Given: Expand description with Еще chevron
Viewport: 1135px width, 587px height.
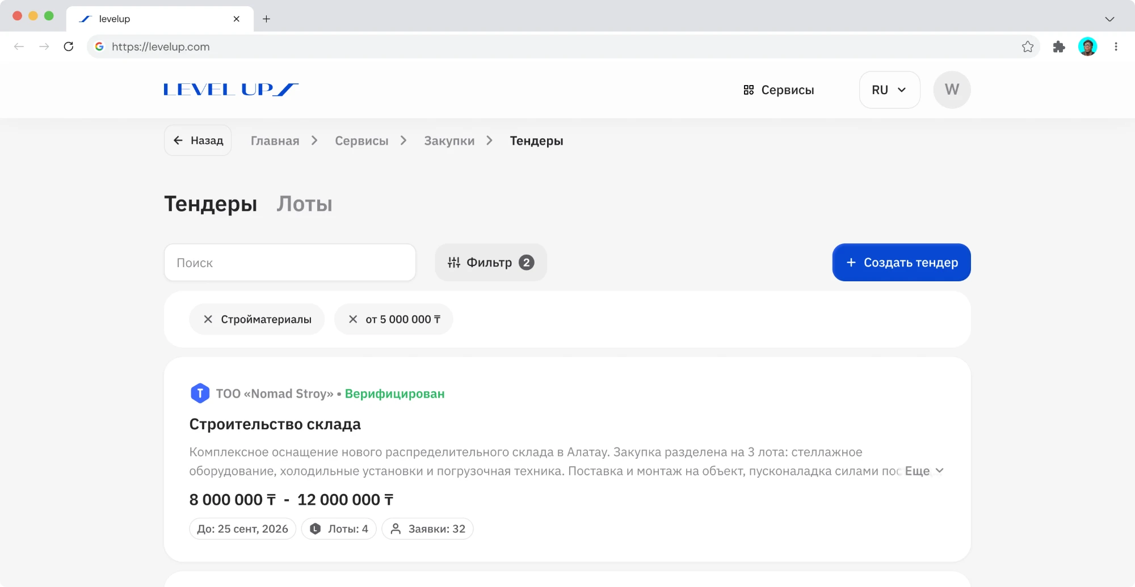Looking at the screenshot, I should (x=924, y=471).
